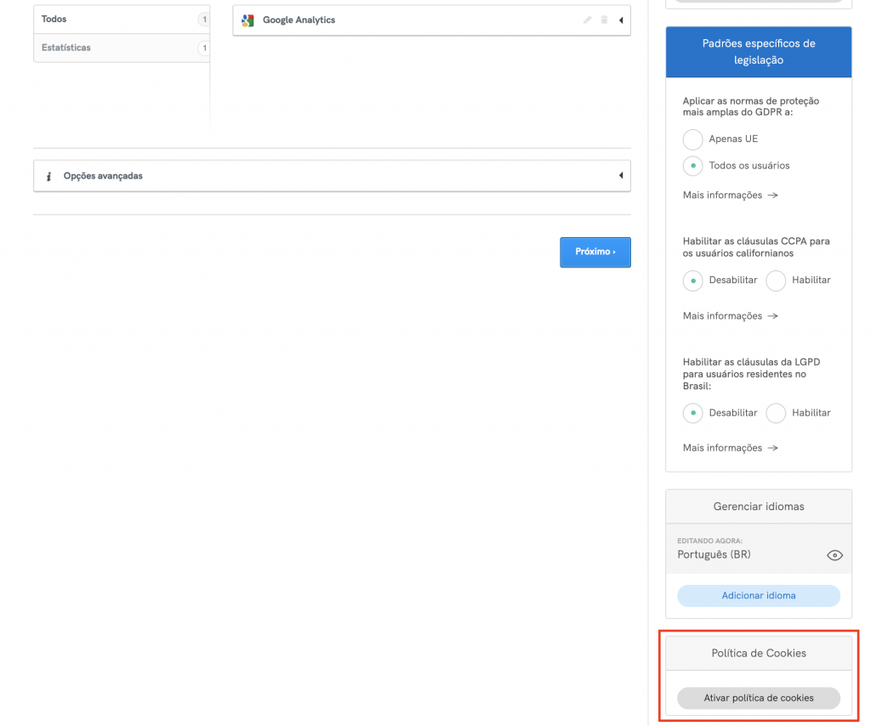Enable CCPA clauses with Habilitar radio

776,281
